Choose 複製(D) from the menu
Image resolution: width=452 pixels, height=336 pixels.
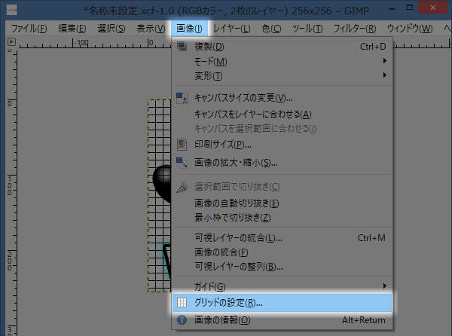tap(282, 47)
